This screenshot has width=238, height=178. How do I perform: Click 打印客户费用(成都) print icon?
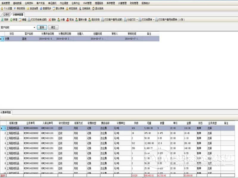[103, 20]
